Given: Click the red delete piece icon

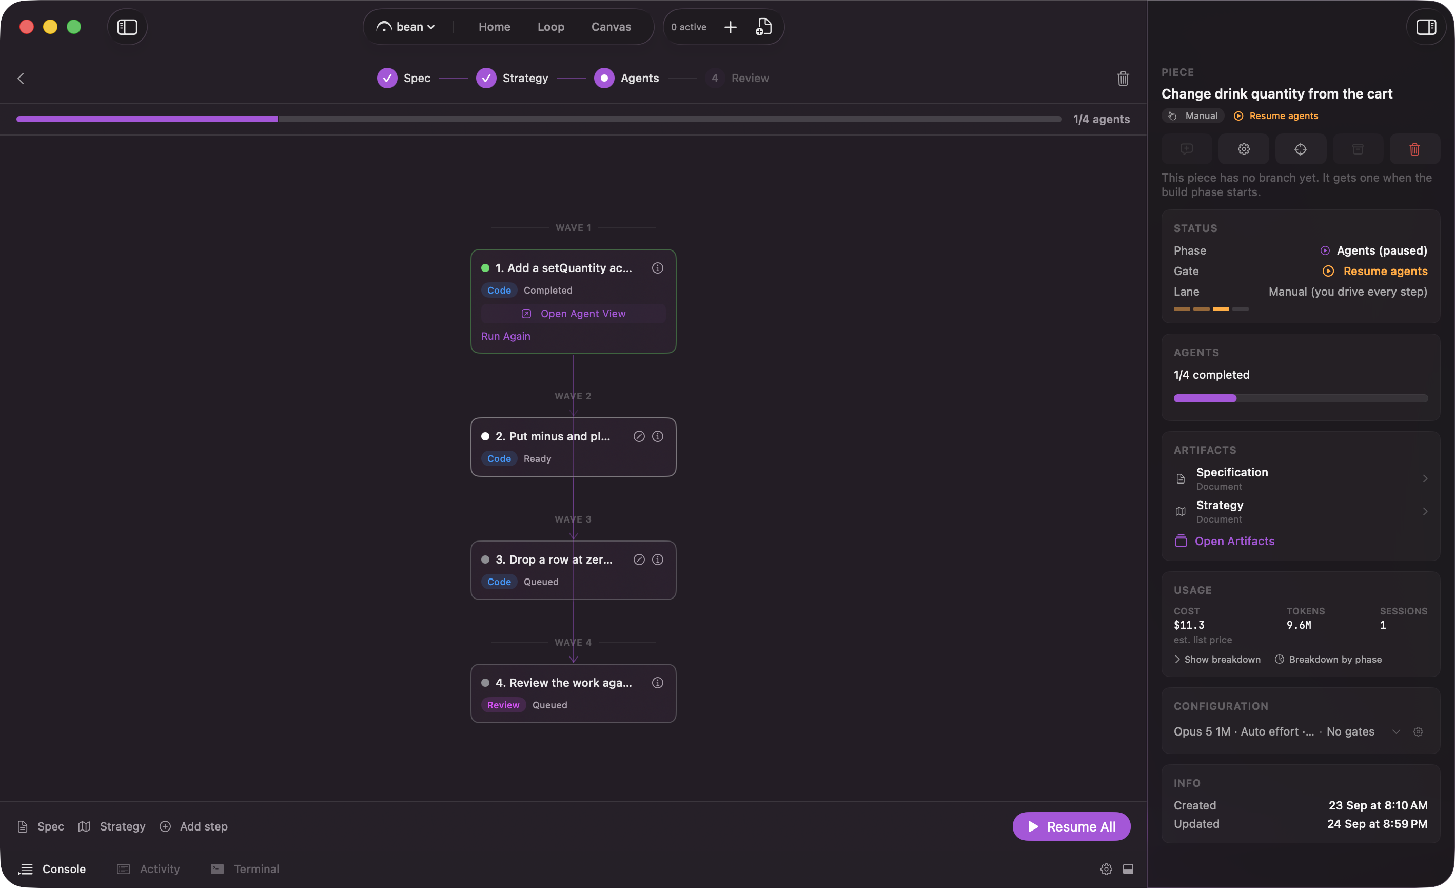Looking at the screenshot, I should click(1415, 149).
